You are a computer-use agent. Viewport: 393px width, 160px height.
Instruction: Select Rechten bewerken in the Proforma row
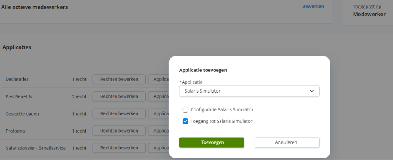click(119, 131)
